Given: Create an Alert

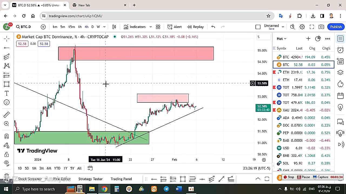Looking at the screenshot, I should 174,27.
